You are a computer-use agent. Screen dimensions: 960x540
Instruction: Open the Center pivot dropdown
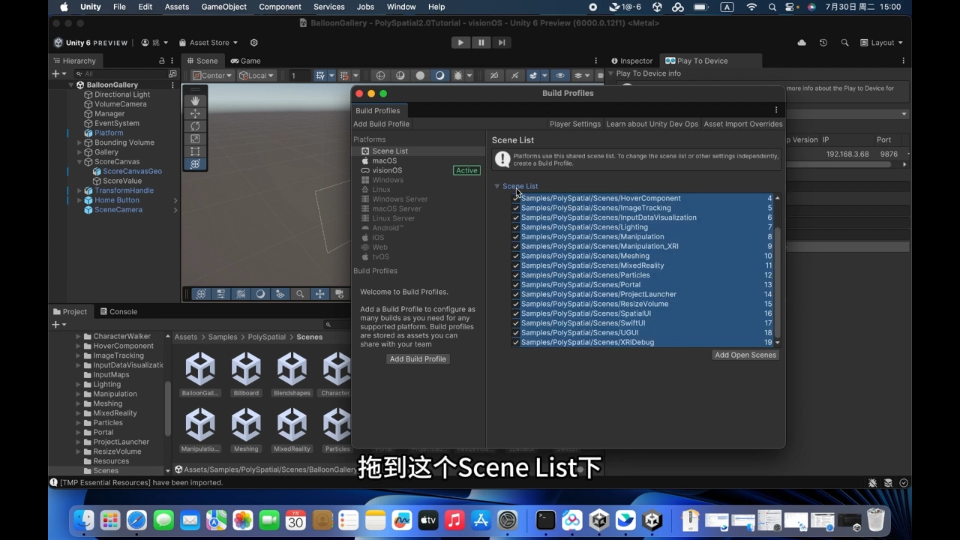(212, 76)
